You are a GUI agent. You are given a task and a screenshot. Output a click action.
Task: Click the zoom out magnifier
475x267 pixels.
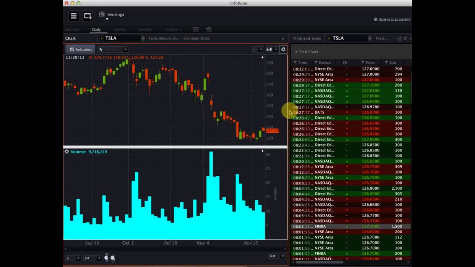coord(113,258)
